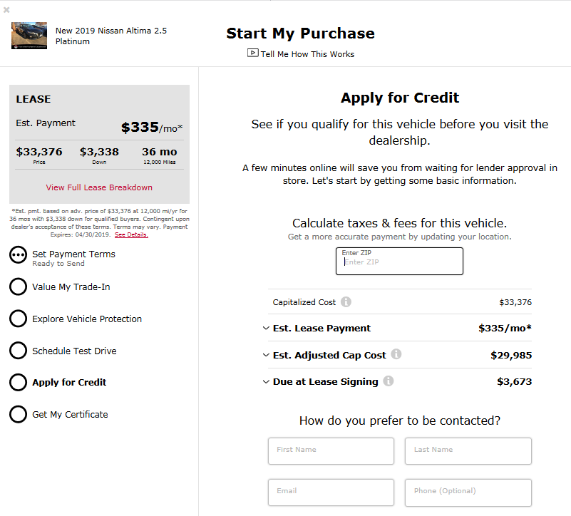Select the Explore Vehicle Protection step circle
The image size is (571, 516).
click(19, 319)
